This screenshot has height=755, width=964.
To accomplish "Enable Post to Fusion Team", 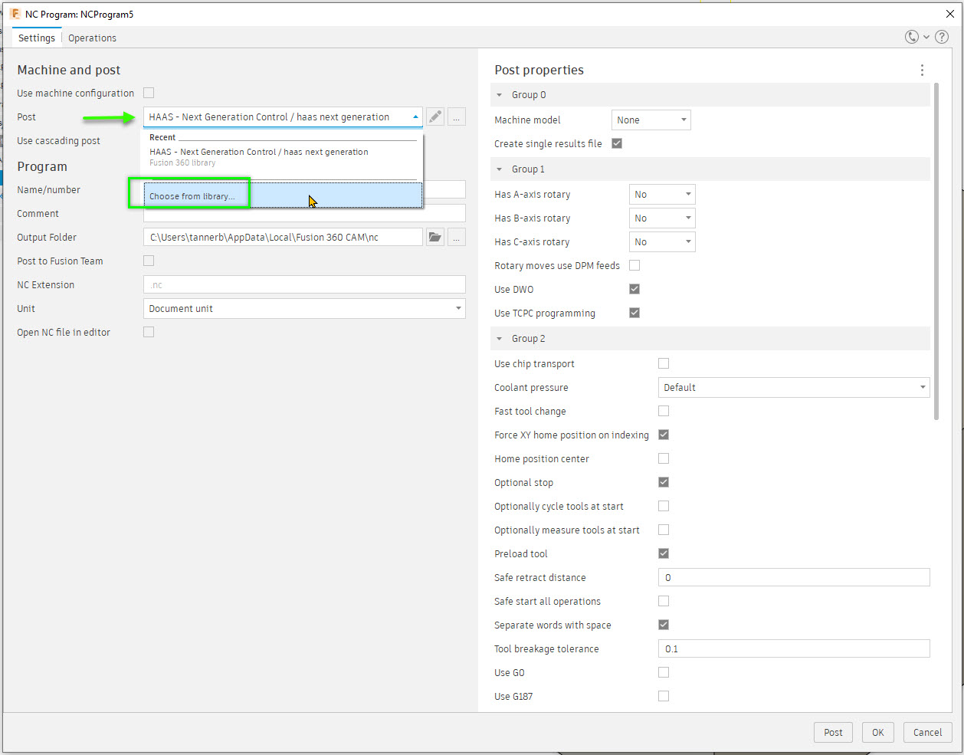I will point(149,261).
